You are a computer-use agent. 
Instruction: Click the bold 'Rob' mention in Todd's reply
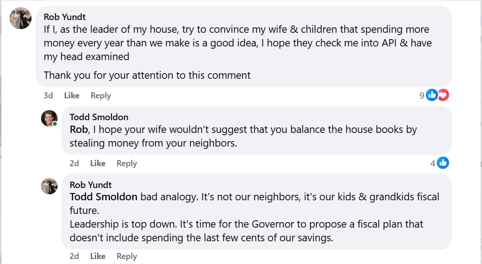click(79, 129)
